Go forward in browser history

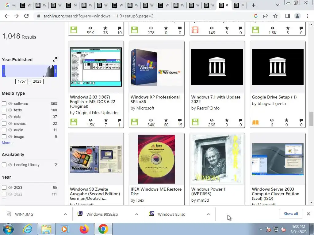[x=17, y=16]
